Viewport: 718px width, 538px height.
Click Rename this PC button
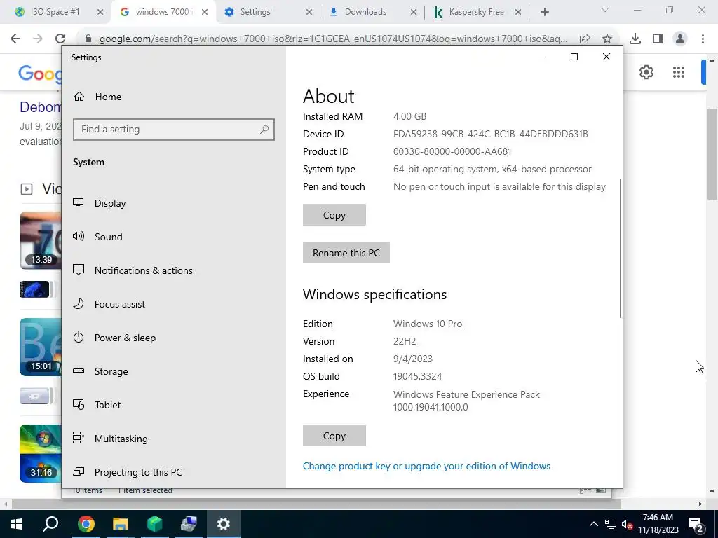click(x=346, y=252)
